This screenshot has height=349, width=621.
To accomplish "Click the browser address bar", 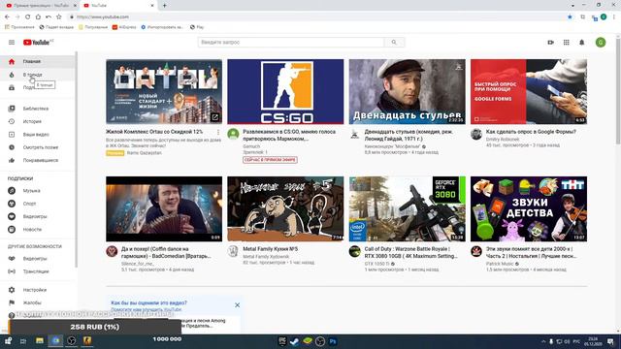I will click(317, 17).
